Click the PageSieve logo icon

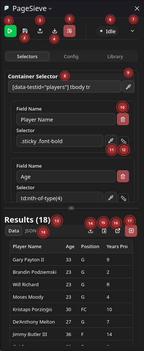pos(7,8)
